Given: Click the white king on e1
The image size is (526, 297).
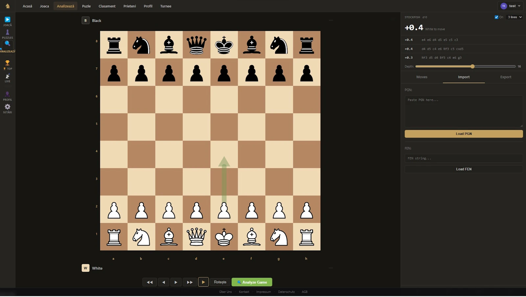Looking at the screenshot, I should (x=224, y=237).
